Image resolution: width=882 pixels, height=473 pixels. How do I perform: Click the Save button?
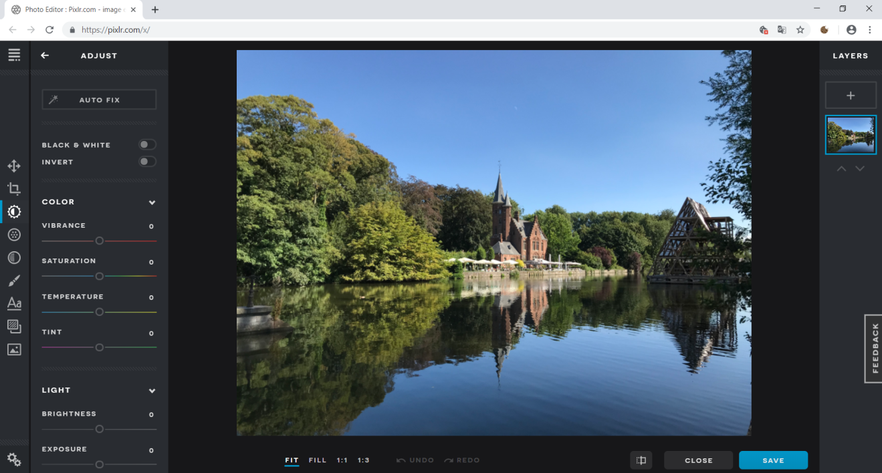click(x=773, y=460)
